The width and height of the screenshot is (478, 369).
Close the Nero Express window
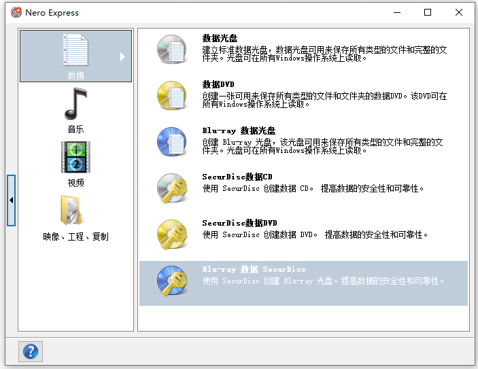(459, 12)
